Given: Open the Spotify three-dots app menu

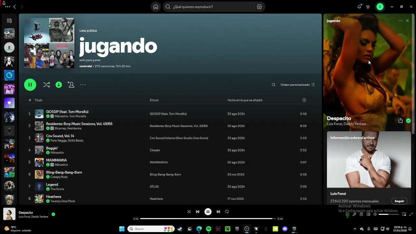Looking at the screenshot, I should pos(7,7).
